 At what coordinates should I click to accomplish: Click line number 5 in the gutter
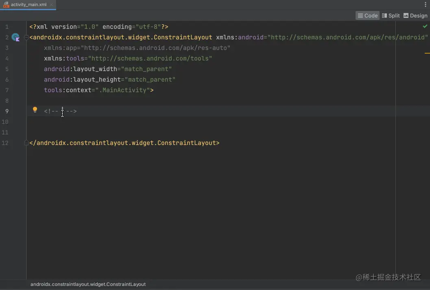click(x=7, y=69)
